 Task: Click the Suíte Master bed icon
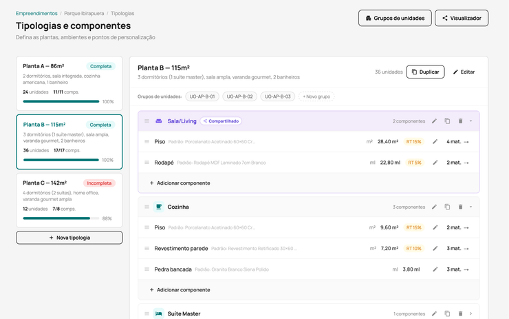click(159, 313)
